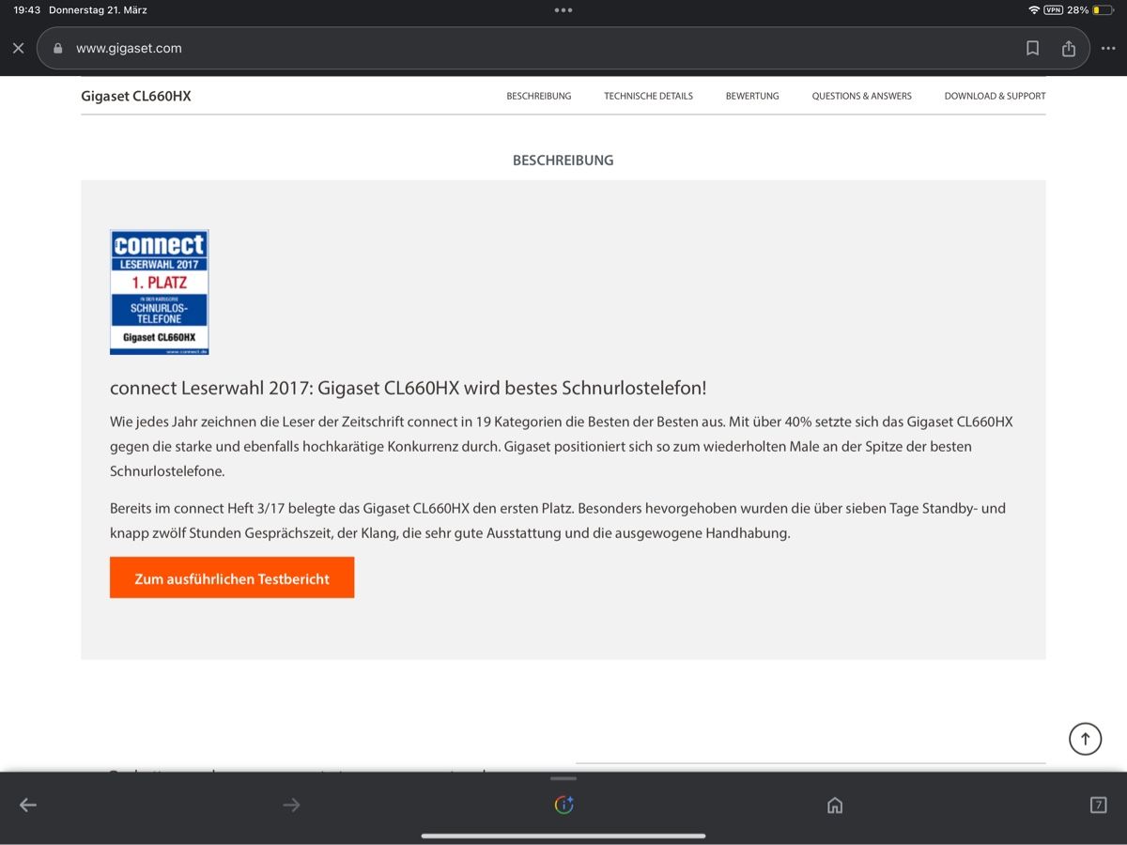Image resolution: width=1127 pixels, height=845 pixels.
Task: Open the Google assistant search icon
Action: [563, 805]
